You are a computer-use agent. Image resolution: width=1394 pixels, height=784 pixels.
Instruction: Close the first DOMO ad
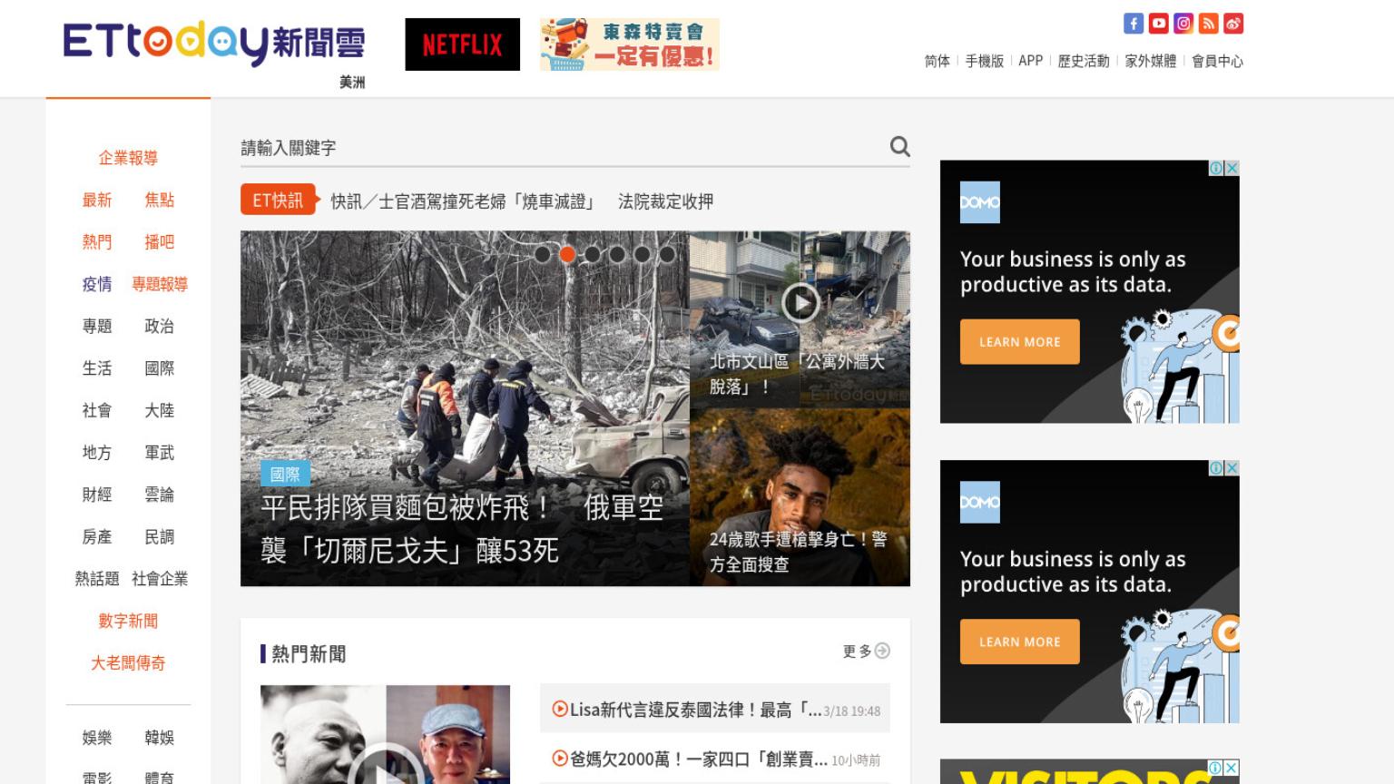pyautogui.click(x=1232, y=168)
